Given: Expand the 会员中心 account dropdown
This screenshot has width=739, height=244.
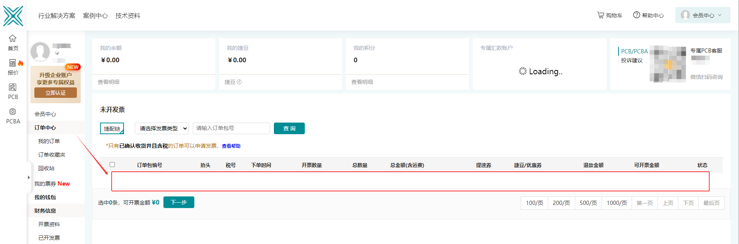Looking at the screenshot, I should tap(702, 15).
